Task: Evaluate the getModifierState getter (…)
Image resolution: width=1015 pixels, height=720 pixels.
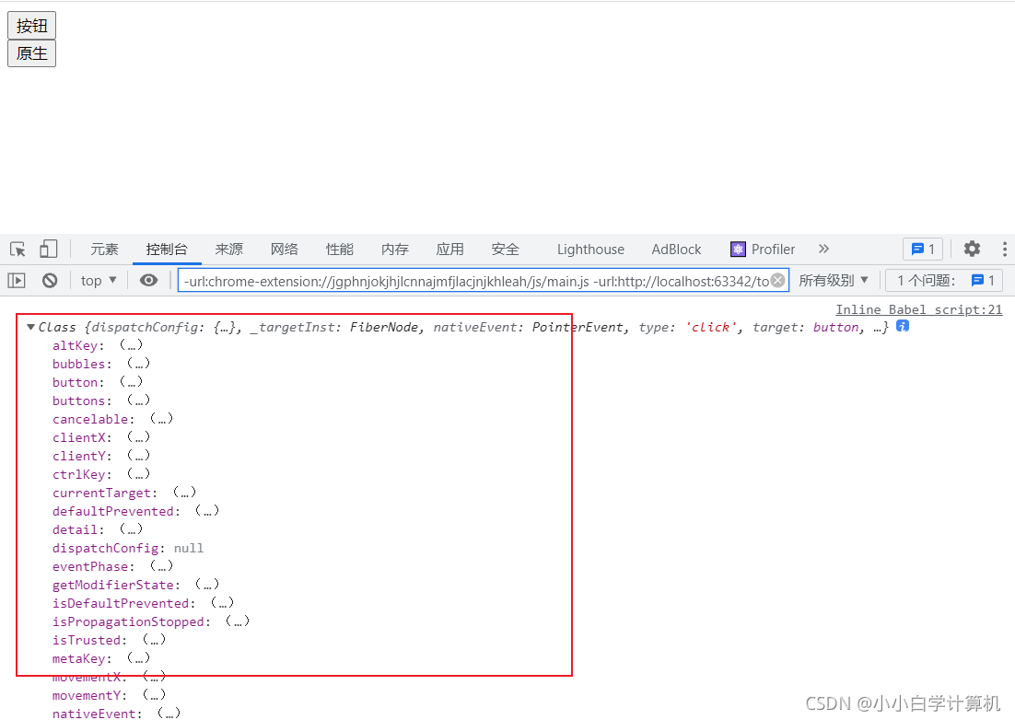Action: pyautogui.click(x=207, y=585)
